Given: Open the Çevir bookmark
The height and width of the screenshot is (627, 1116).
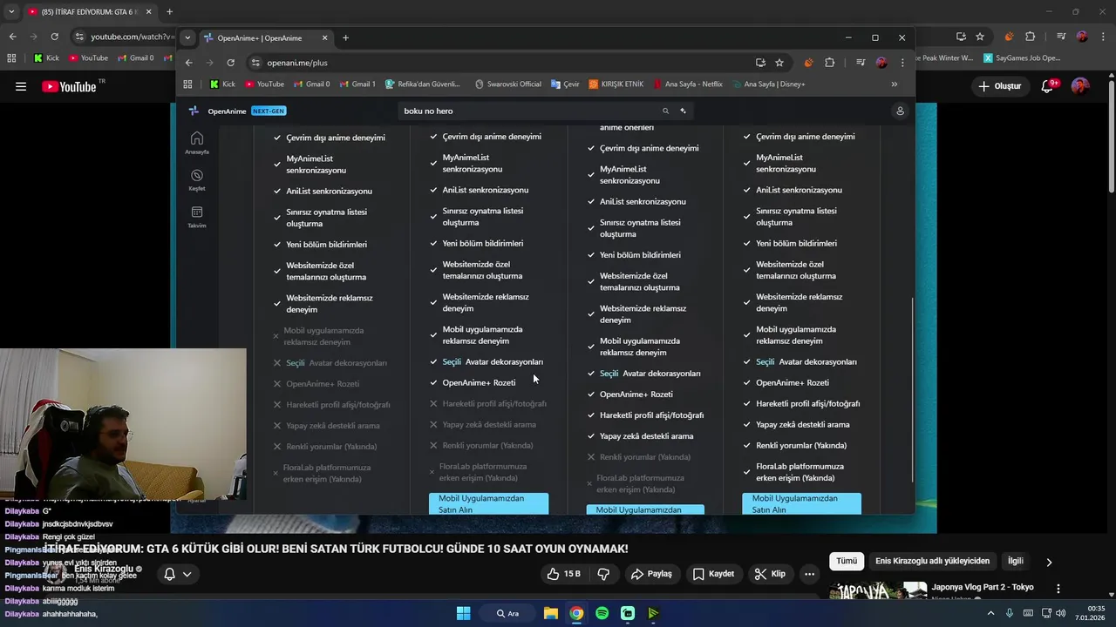Looking at the screenshot, I should click(x=565, y=84).
